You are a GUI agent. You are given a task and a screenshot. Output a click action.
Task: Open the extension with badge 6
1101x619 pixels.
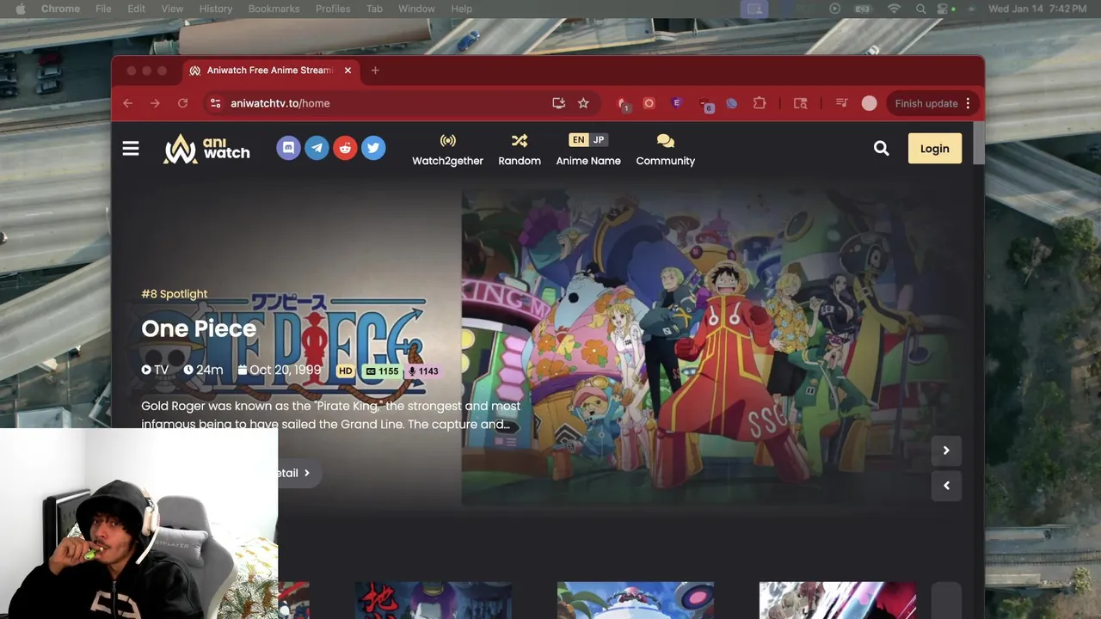(705, 104)
